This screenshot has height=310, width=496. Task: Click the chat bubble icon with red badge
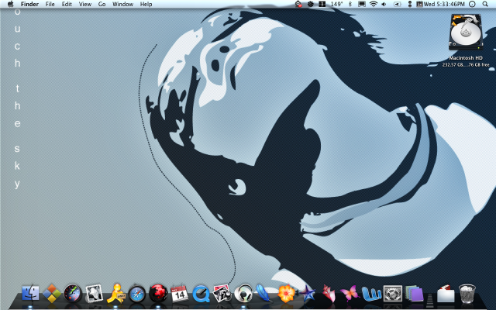click(298, 4)
